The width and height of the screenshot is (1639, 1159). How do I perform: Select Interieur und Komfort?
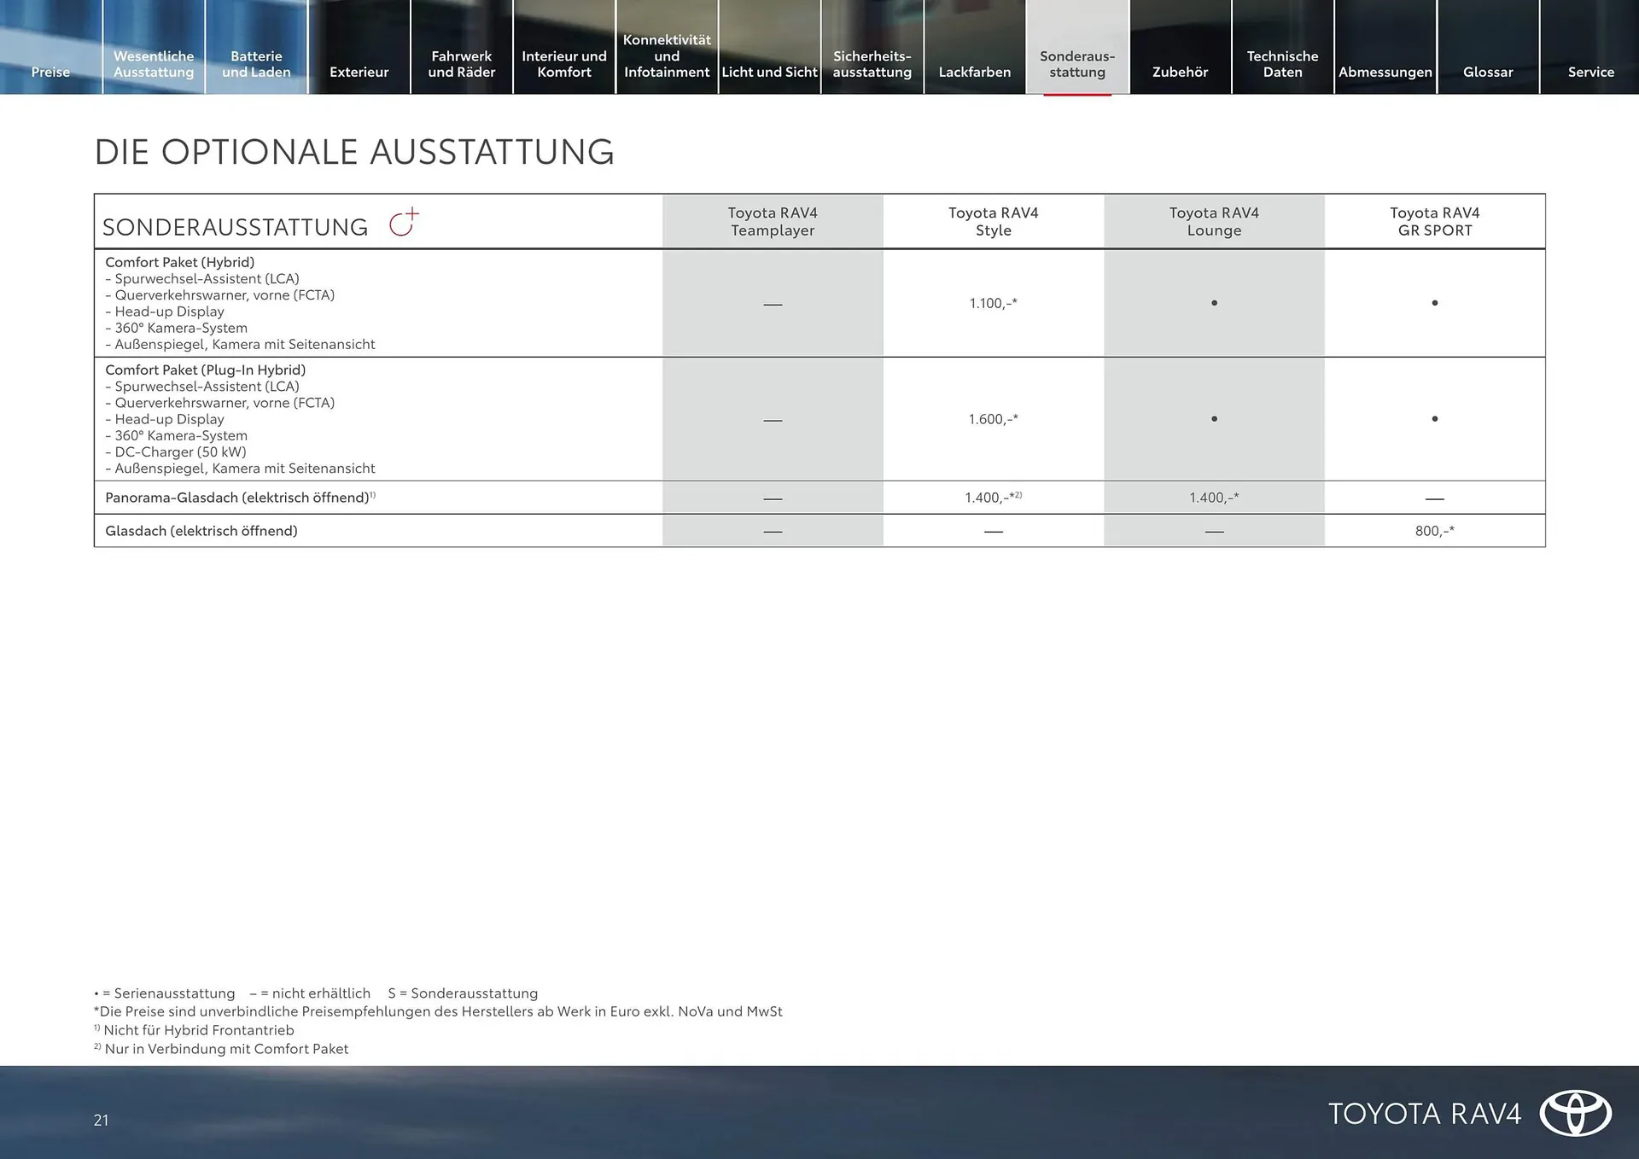tap(564, 63)
